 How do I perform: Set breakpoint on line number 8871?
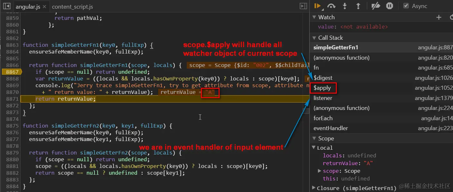point(12,99)
